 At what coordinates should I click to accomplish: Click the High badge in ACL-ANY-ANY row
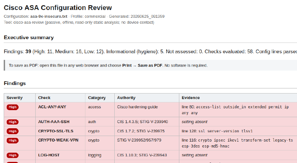point(13,107)
